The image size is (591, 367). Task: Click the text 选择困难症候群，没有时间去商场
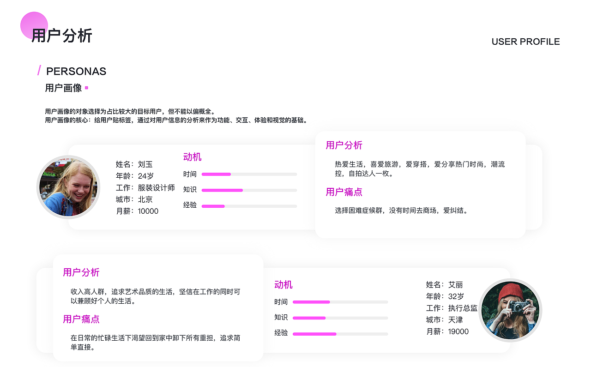tap(402, 211)
